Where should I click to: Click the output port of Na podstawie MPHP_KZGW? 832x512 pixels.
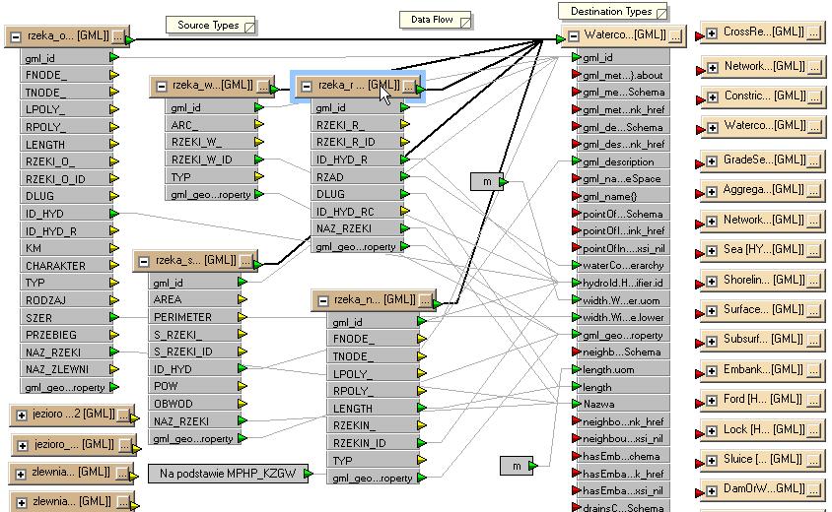[x=309, y=474]
